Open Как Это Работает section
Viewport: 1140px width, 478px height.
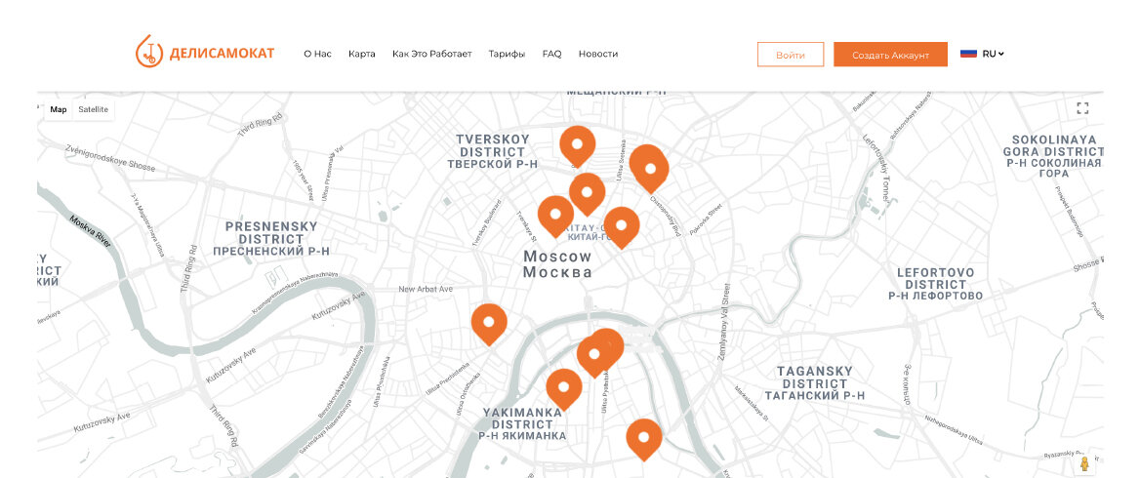pos(431,54)
